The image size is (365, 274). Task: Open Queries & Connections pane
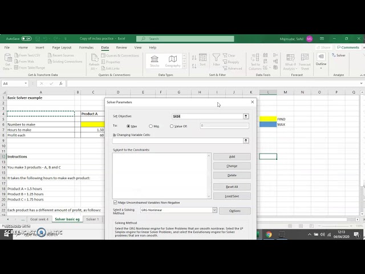120,55
